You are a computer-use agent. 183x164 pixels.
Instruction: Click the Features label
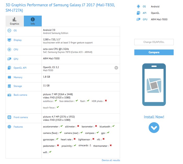point(18,127)
